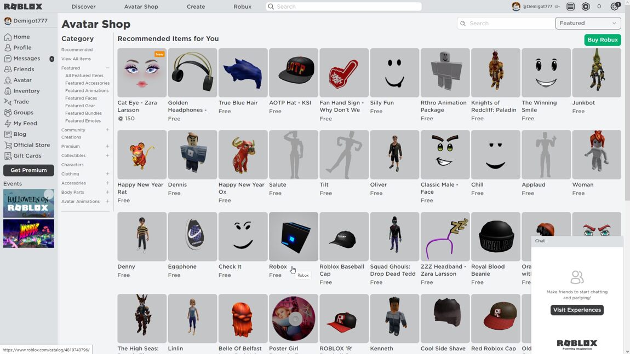Expand the Premium category
Screen dimensions: 630x354
[x=107, y=147]
